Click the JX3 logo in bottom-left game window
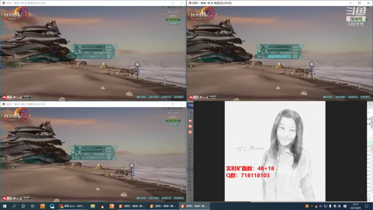The height and width of the screenshot is (210, 373). point(16,115)
